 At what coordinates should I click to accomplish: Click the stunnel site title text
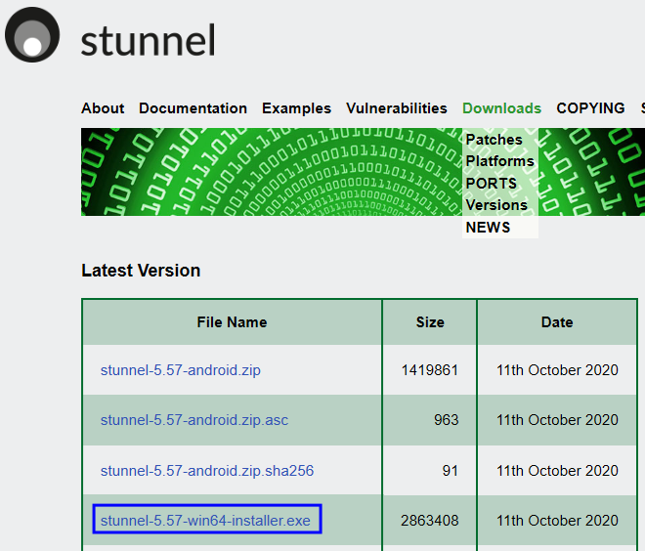coord(149,40)
